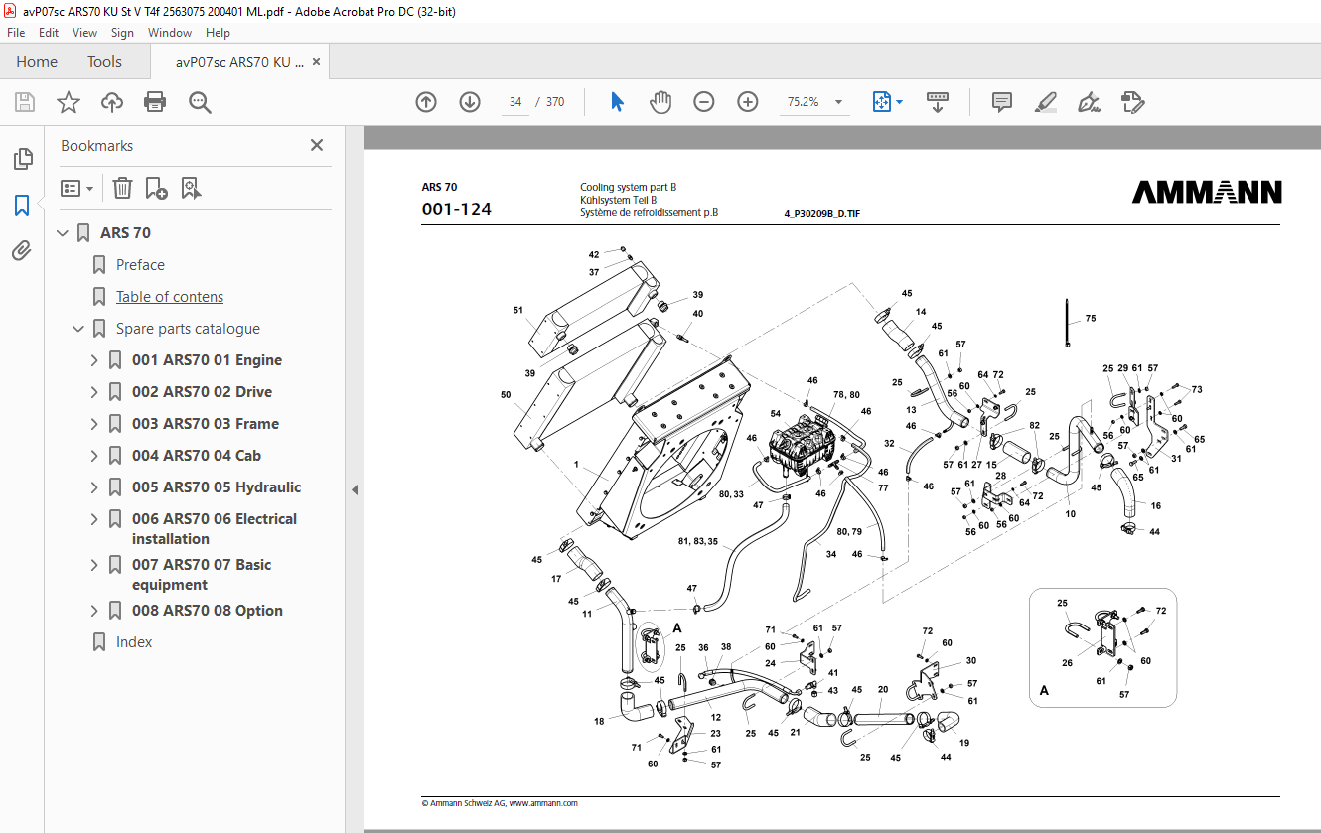
Task: Zoom out with minus icon
Action: click(704, 102)
